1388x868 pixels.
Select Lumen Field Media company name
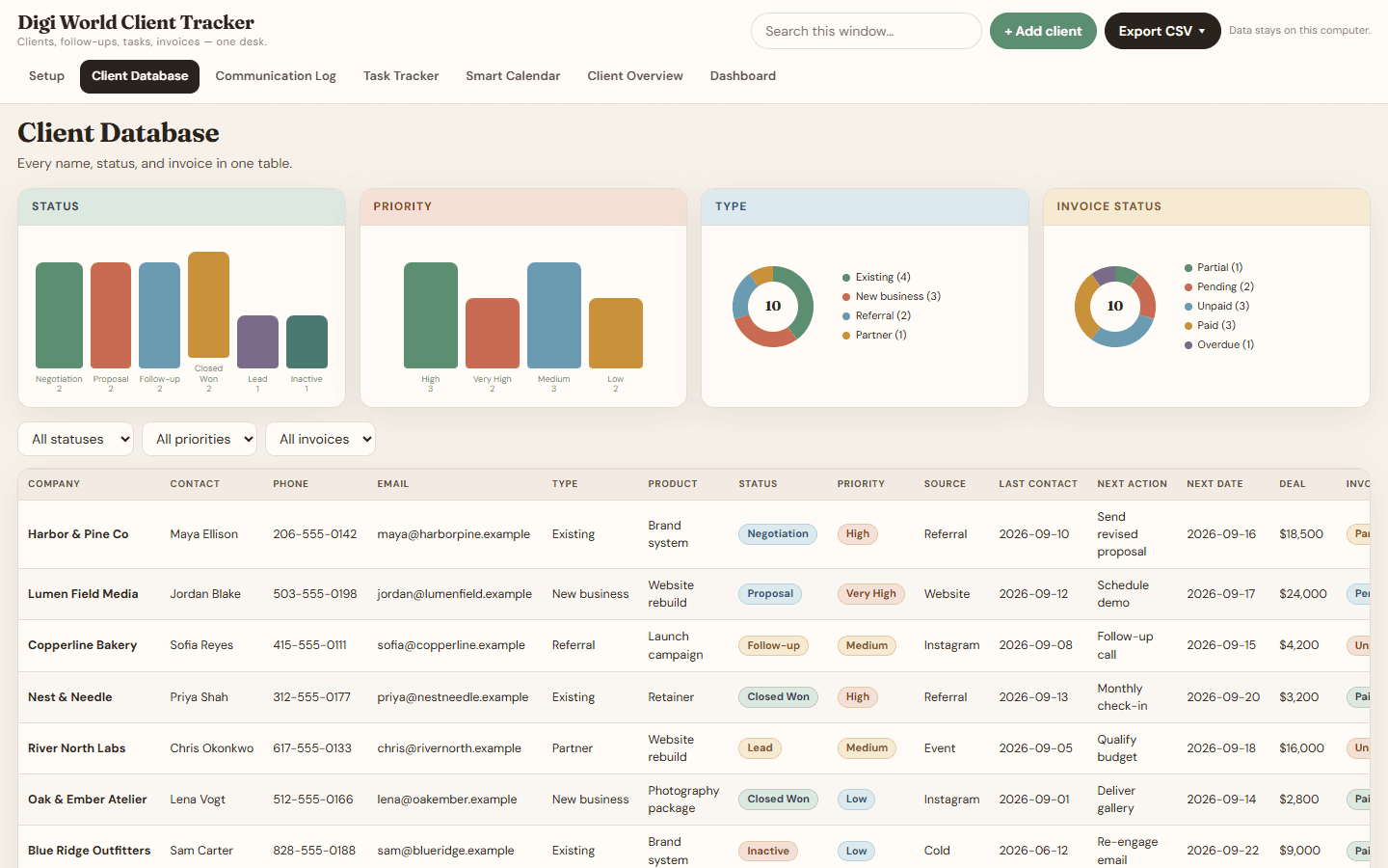(83, 594)
